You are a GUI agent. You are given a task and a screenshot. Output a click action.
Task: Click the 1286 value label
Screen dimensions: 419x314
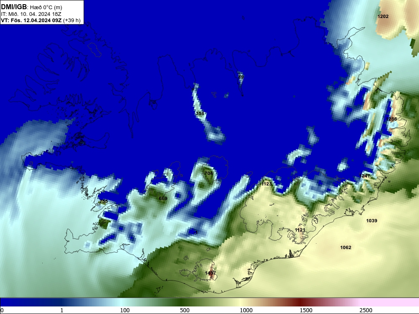point(391,119)
